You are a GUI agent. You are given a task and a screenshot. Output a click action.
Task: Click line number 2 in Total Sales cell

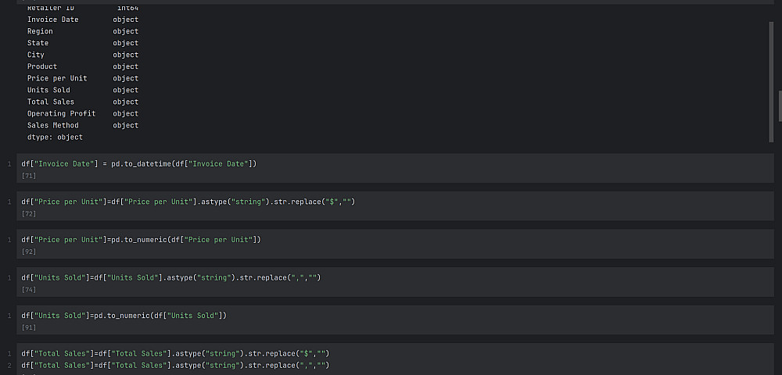click(9, 365)
